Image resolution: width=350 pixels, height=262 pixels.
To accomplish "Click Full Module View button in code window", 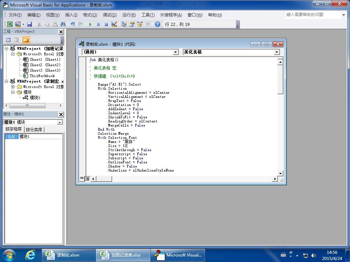I will [87, 179].
